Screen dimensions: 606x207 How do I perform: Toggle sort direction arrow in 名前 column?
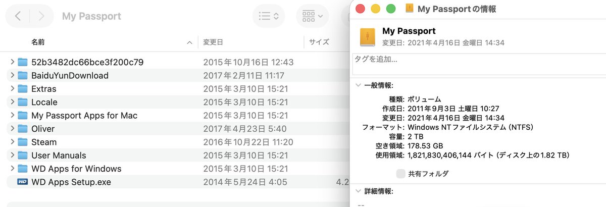[x=189, y=43]
